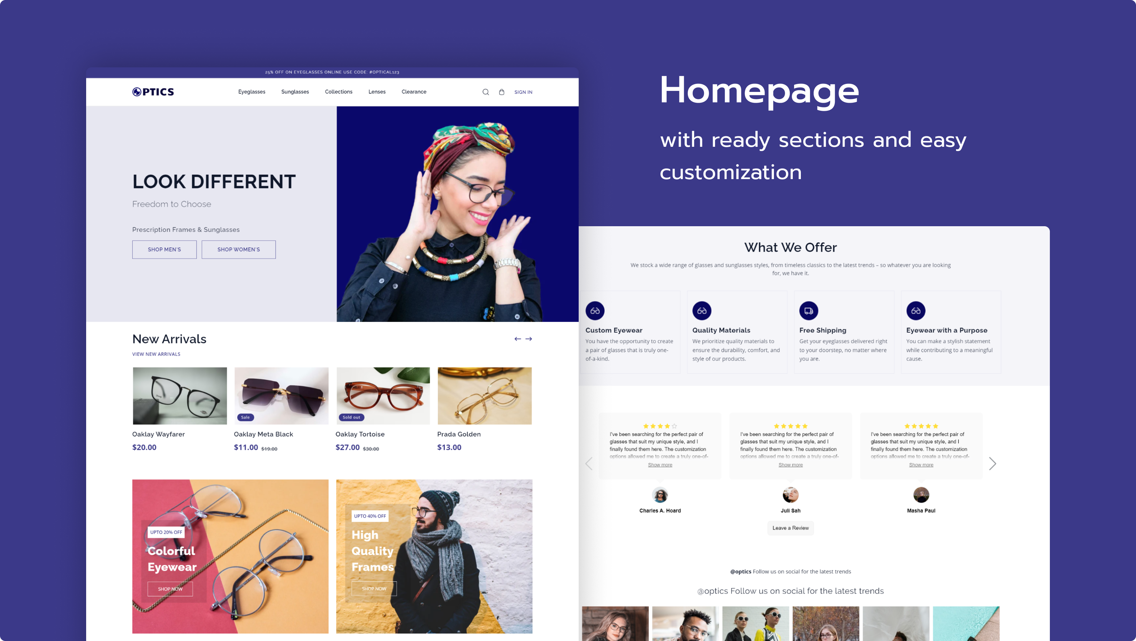
Task: Select the Eyeglasses menu tab
Action: tap(252, 91)
